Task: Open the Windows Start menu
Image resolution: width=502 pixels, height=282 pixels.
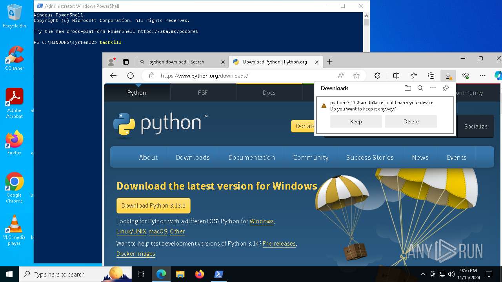Action: click(9, 274)
